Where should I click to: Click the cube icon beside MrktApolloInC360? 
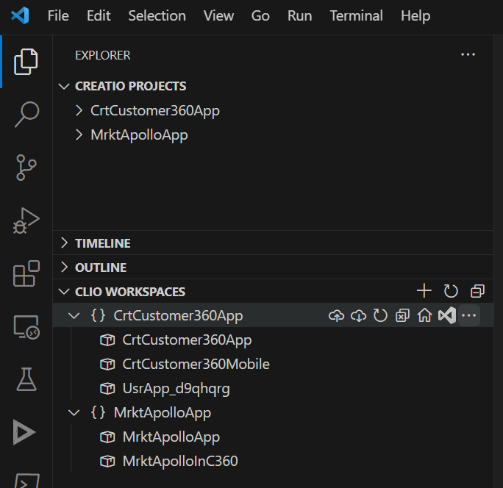(107, 462)
